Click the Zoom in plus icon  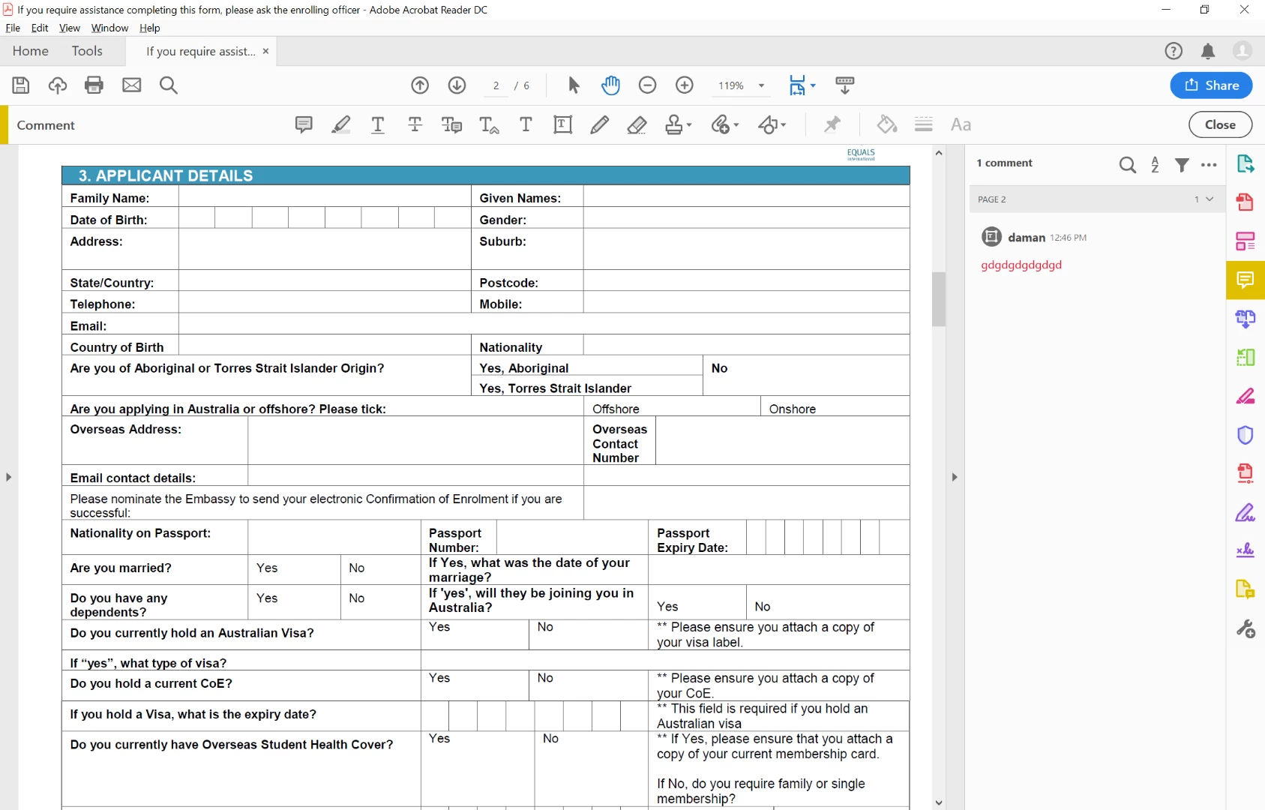pos(685,85)
